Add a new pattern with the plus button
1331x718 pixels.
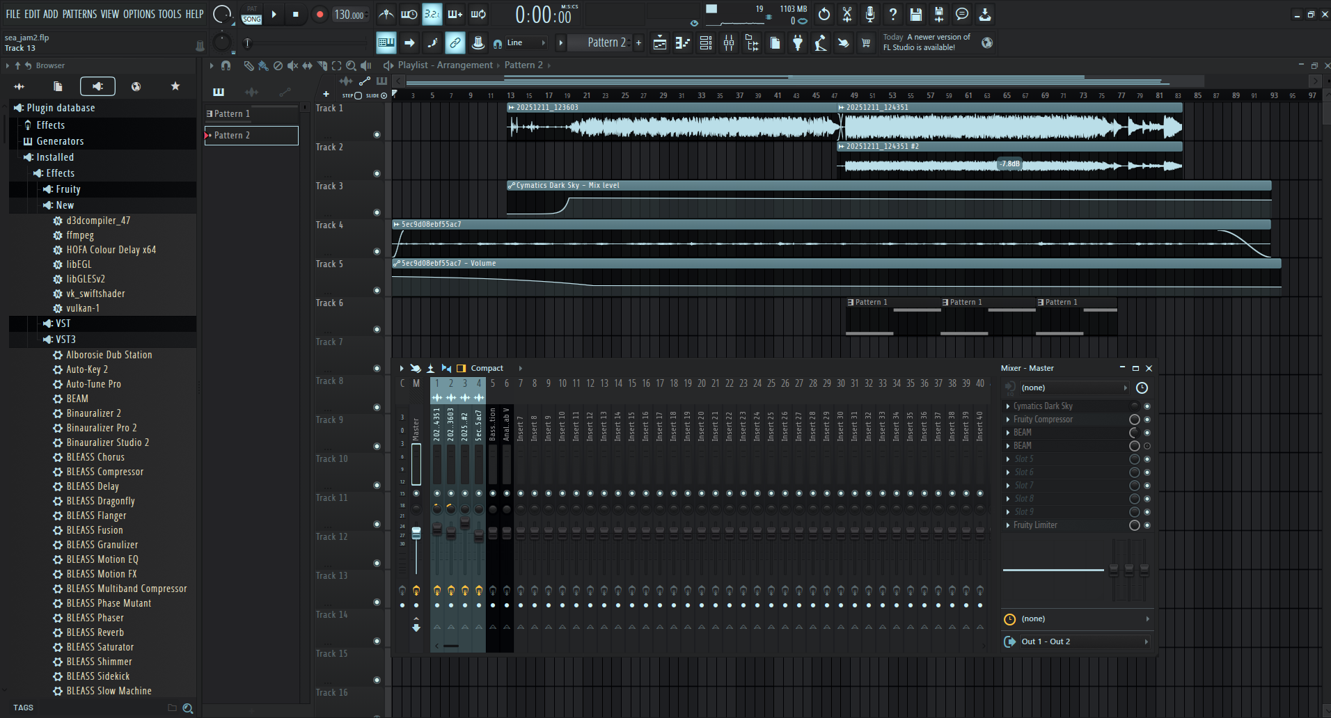tap(638, 42)
